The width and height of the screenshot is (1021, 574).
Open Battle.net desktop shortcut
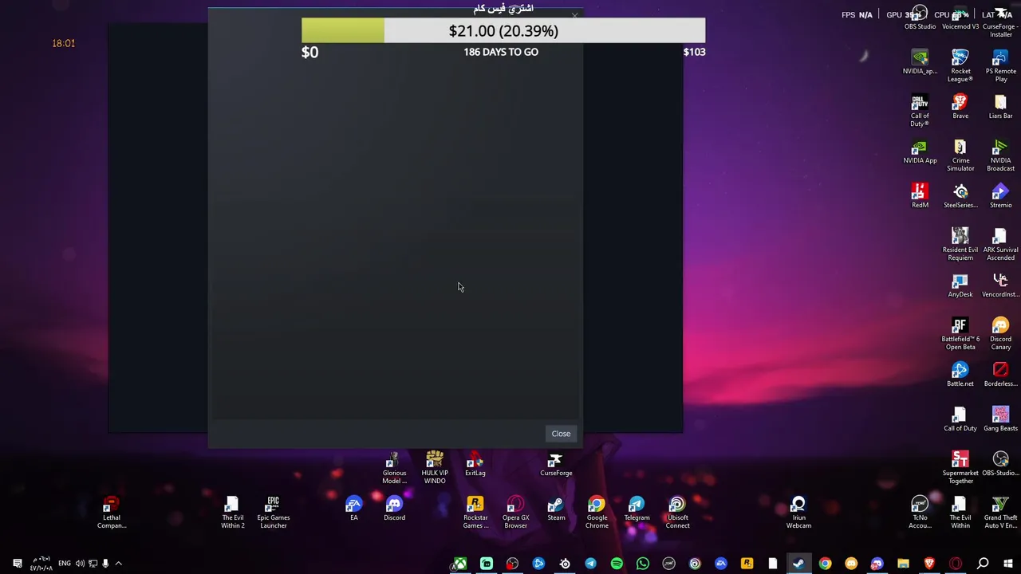[x=960, y=375]
